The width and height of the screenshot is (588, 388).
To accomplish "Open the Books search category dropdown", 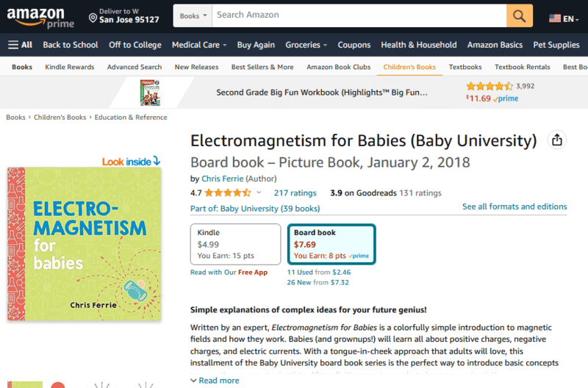I will (x=194, y=15).
